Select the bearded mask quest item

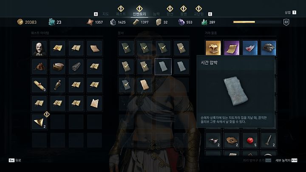point(39,48)
